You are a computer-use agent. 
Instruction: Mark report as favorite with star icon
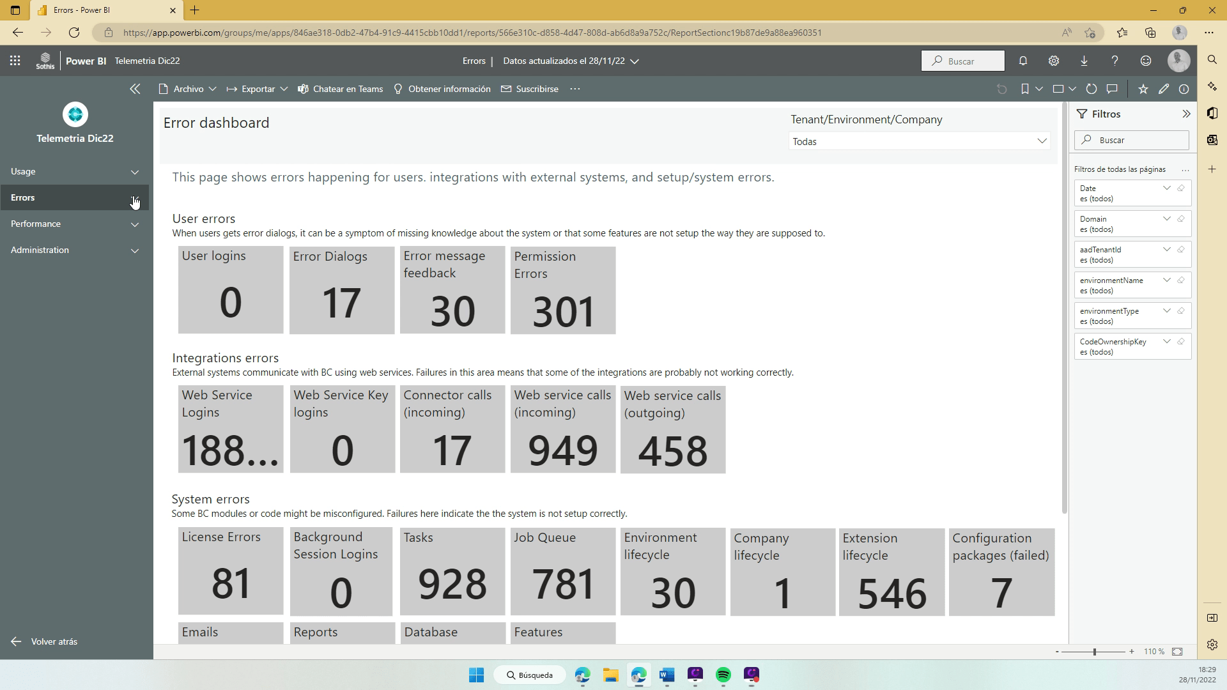(1143, 89)
